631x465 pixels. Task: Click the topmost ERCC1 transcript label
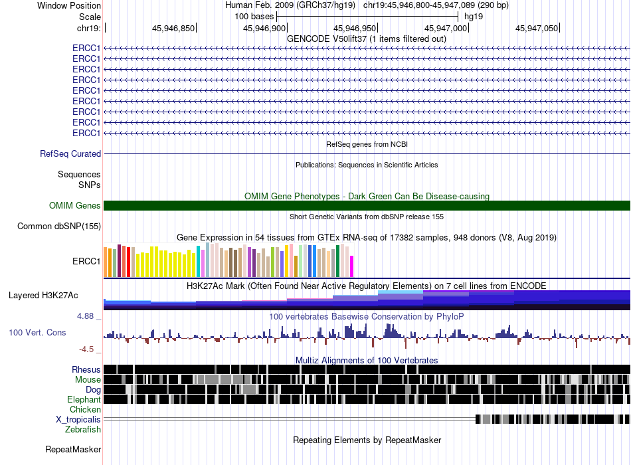tap(86, 48)
